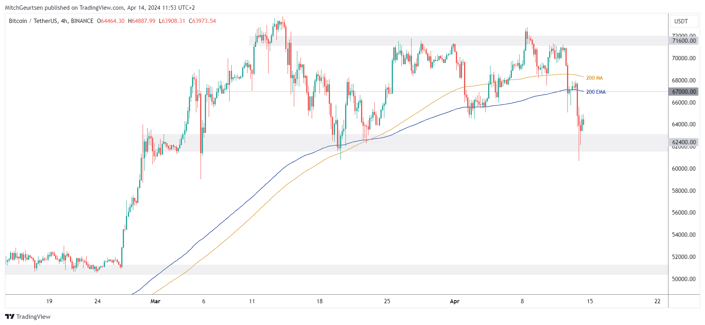Select the 200 MA label
Screen dimensions: 705x325
coord(594,78)
